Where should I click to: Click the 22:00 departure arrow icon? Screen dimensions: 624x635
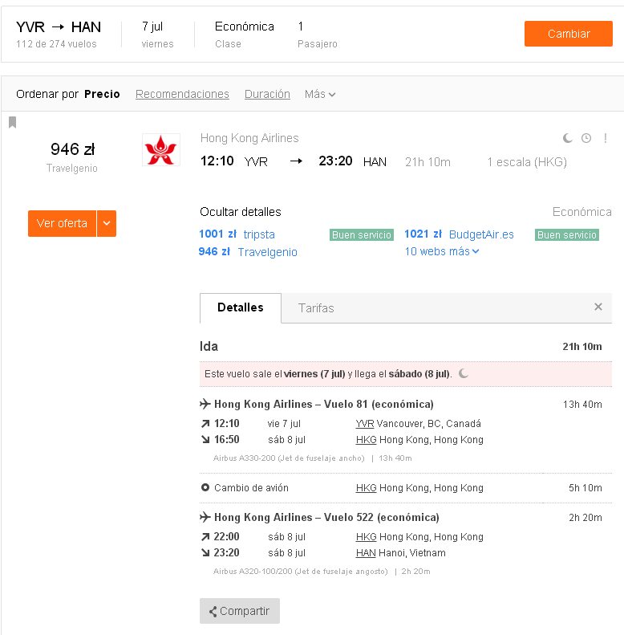tap(205, 536)
